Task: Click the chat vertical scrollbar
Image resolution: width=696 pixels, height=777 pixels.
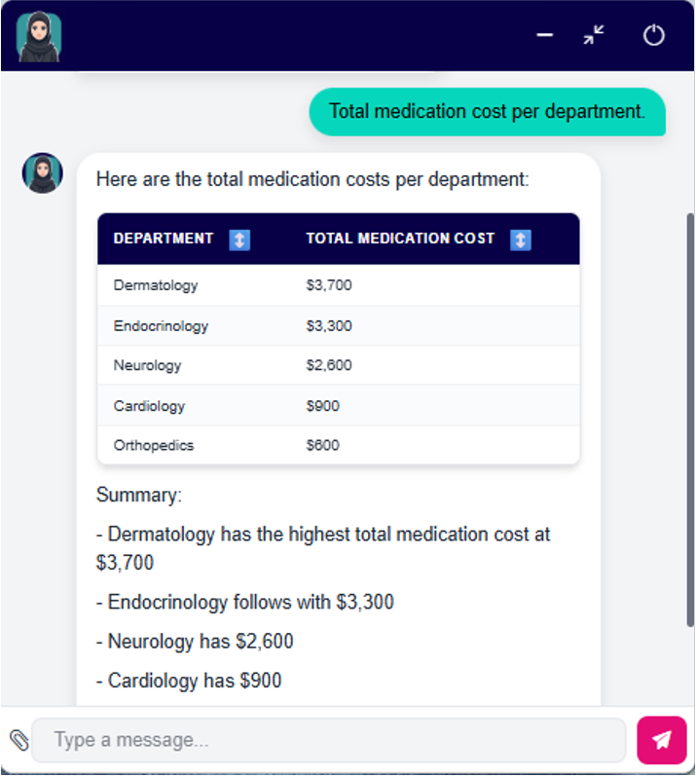Action: [x=690, y=419]
